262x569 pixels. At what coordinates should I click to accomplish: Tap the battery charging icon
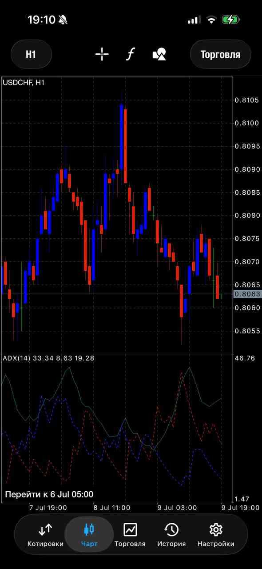(231, 20)
